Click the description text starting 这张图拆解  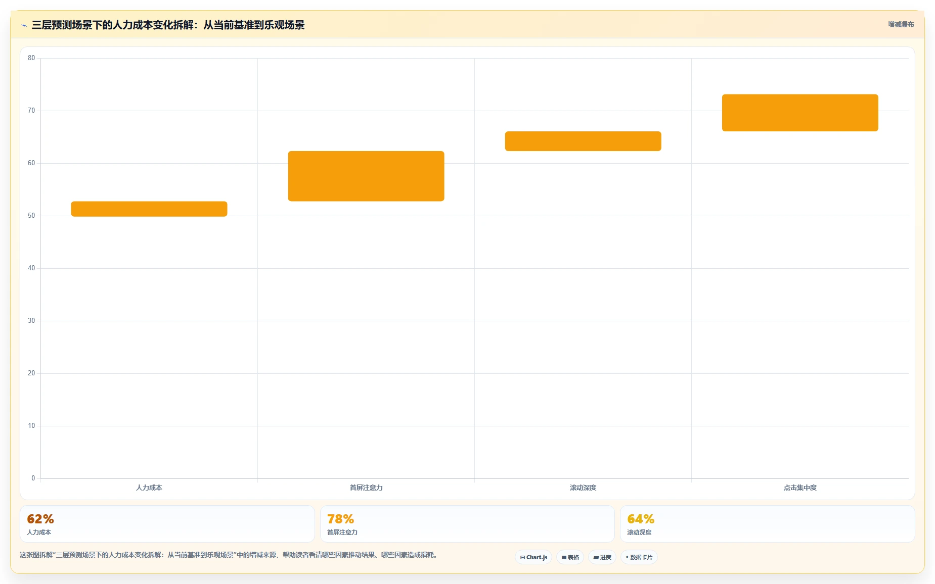(230, 555)
